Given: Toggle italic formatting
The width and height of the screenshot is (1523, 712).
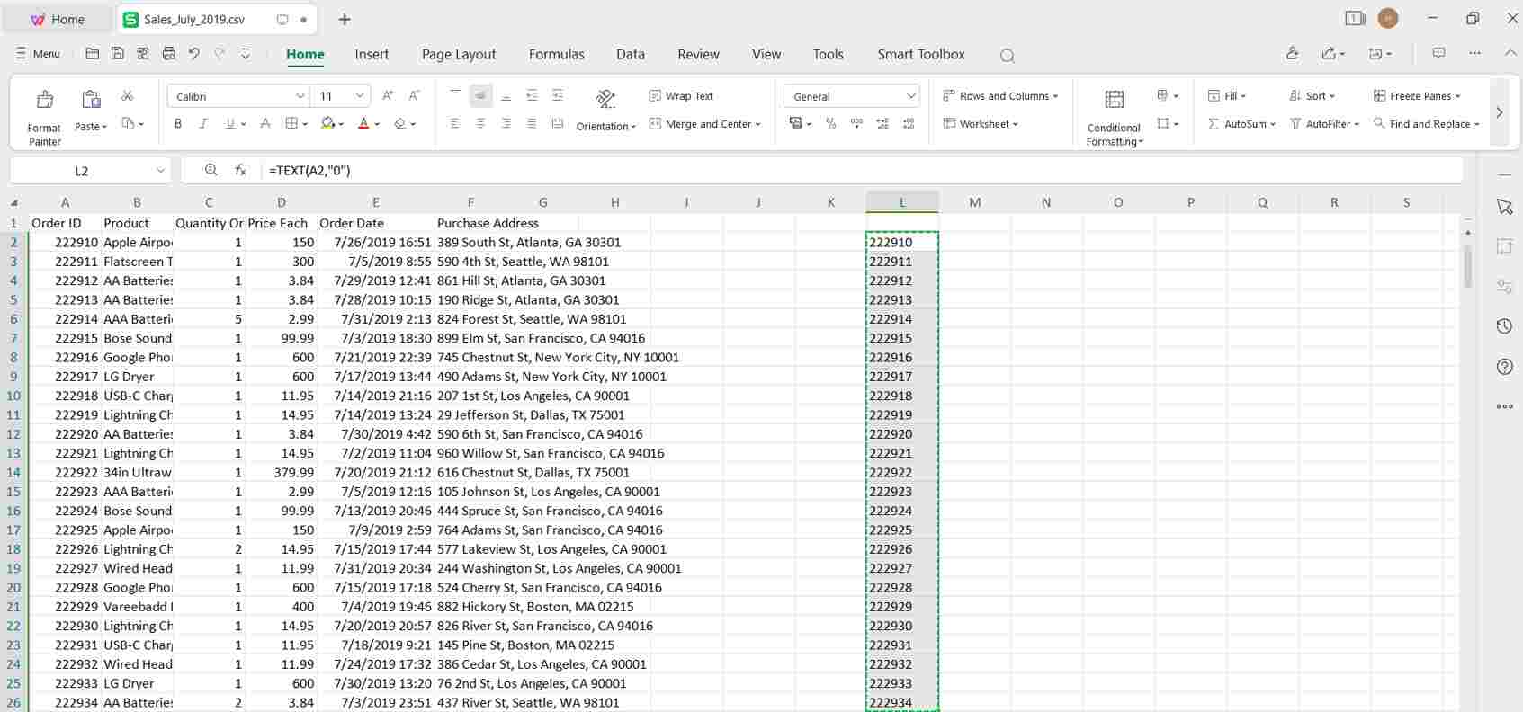Looking at the screenshot, I should point(203,123).
